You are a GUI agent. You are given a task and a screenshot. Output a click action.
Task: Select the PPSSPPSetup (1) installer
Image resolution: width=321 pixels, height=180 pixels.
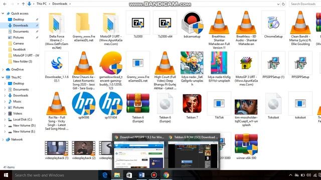[273, 65]
